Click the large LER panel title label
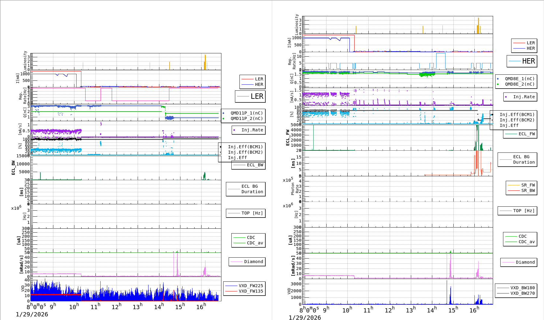Image resolution: width=544 pixels, height=320 pixels. click(257, 96)
